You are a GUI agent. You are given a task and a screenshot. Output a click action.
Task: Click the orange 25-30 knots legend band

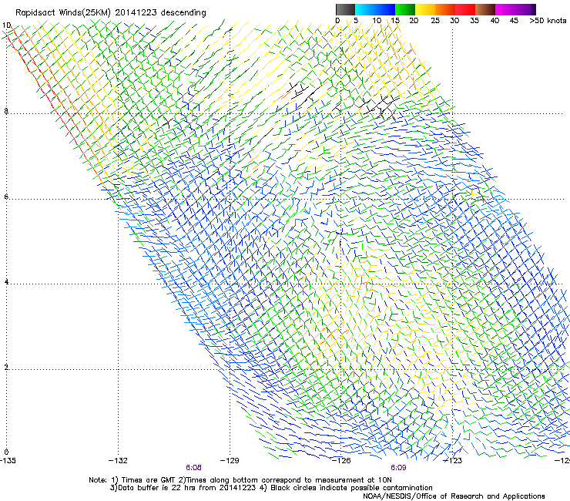pos(445,9)
